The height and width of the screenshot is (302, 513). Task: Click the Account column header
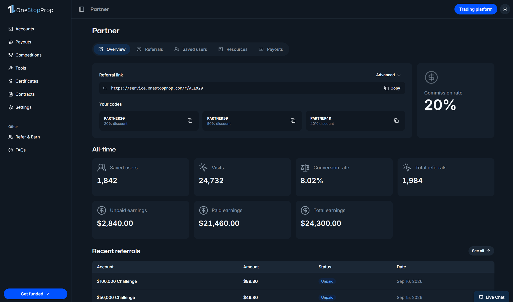click(x=105, y=267)
